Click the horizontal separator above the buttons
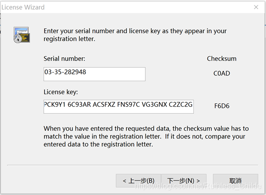Screen dimensions: 266x195 (133, 165)
